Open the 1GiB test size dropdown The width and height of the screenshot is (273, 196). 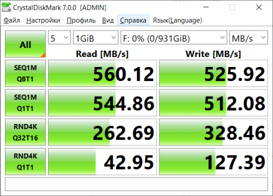tap(95, 37)
